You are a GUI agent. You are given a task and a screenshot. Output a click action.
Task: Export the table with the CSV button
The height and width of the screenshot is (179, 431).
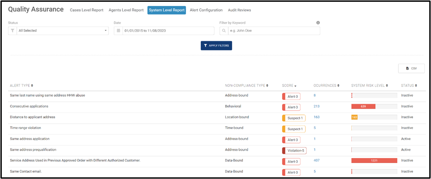[411, 68]
